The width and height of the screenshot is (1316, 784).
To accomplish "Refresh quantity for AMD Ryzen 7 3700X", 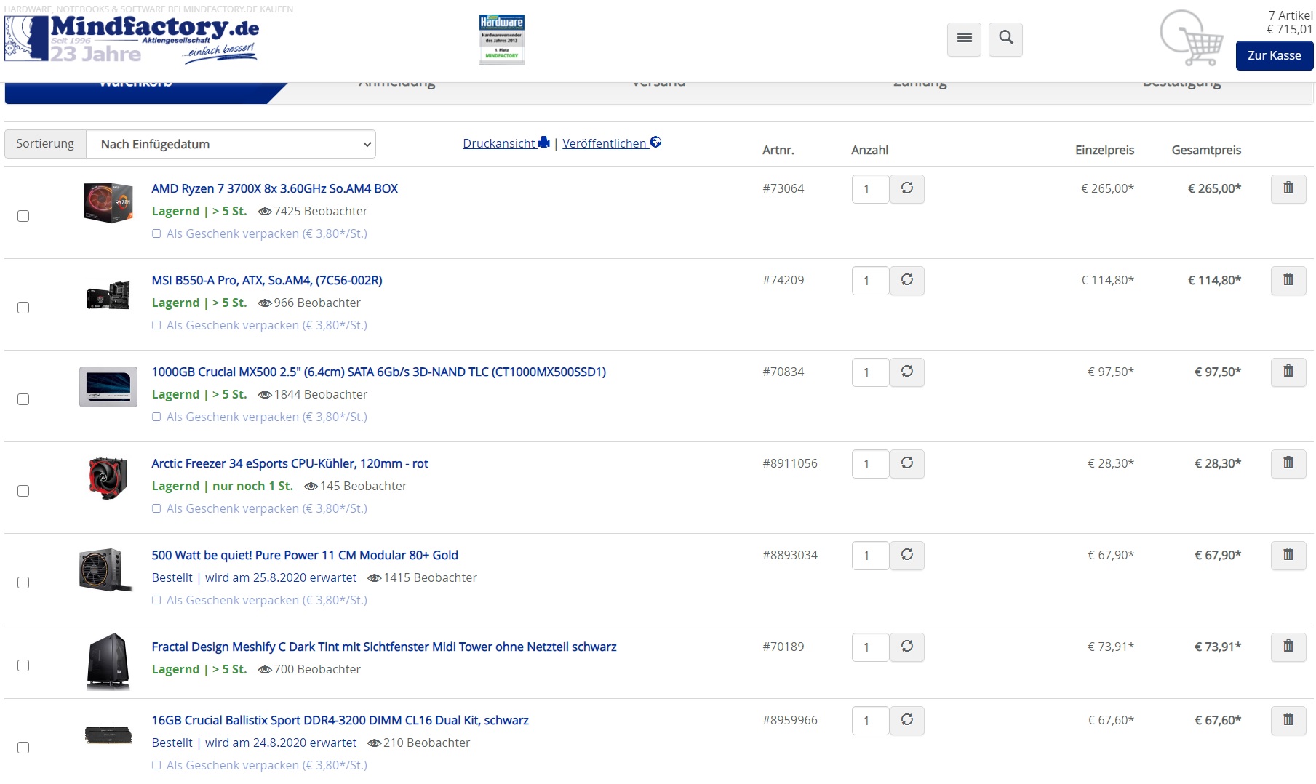I will (x=907, y=189).
